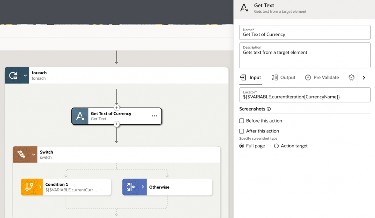The width and height of the screenshot is (375, 218).
Task: Click the Switch node icon
Action: point(21,154)
